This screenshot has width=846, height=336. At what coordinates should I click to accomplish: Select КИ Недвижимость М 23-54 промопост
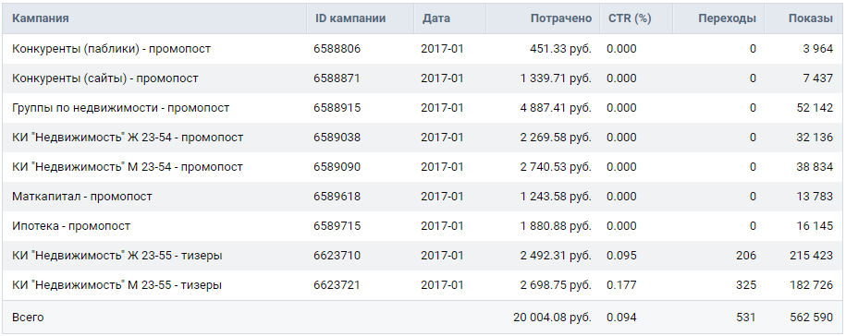pyautogui.click(x=128, y=167)
